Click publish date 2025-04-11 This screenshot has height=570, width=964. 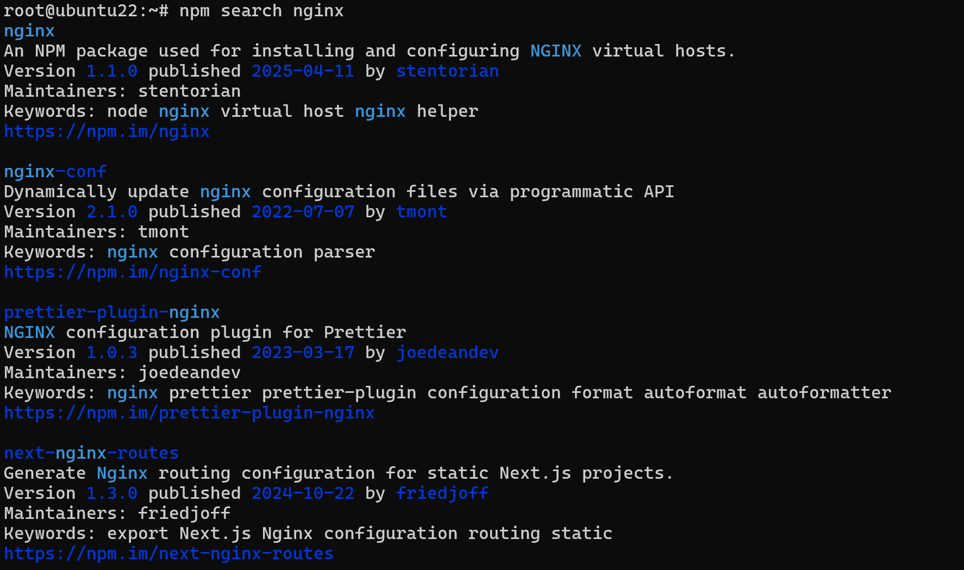pyautogui.click(x=303, y=71)
